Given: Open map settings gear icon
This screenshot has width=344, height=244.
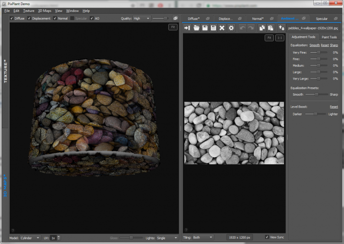Looking at the screenshot, I should point(231,28).
